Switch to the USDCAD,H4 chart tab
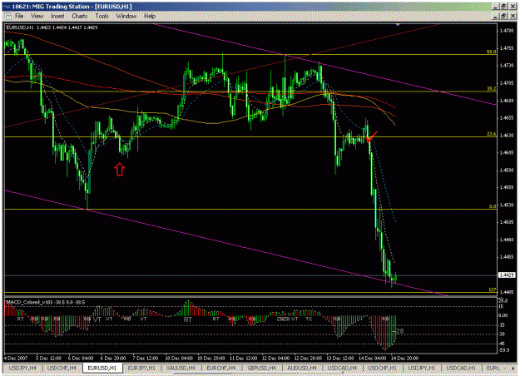The height and width of the screenshot is (376, 520). [342, 368]
